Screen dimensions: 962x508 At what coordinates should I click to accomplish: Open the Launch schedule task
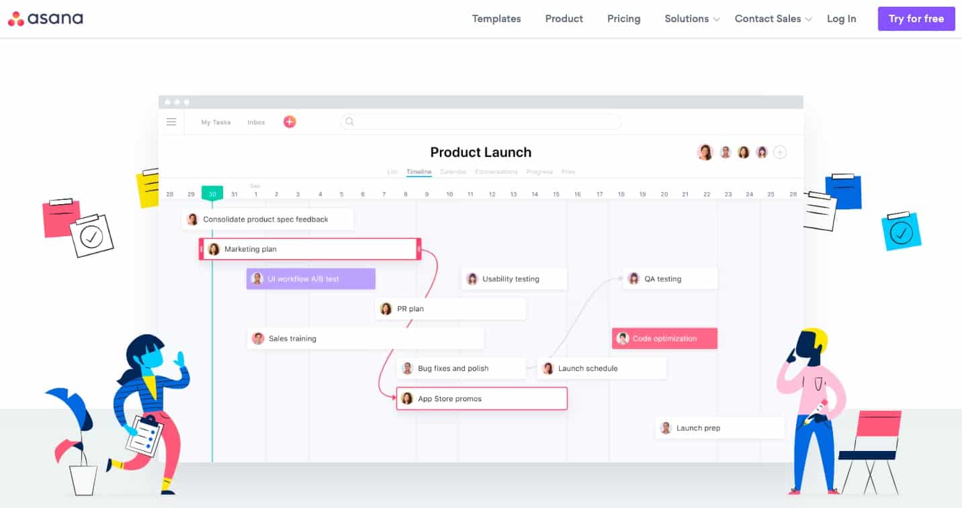pyautogui.click(x=602, y=368)
